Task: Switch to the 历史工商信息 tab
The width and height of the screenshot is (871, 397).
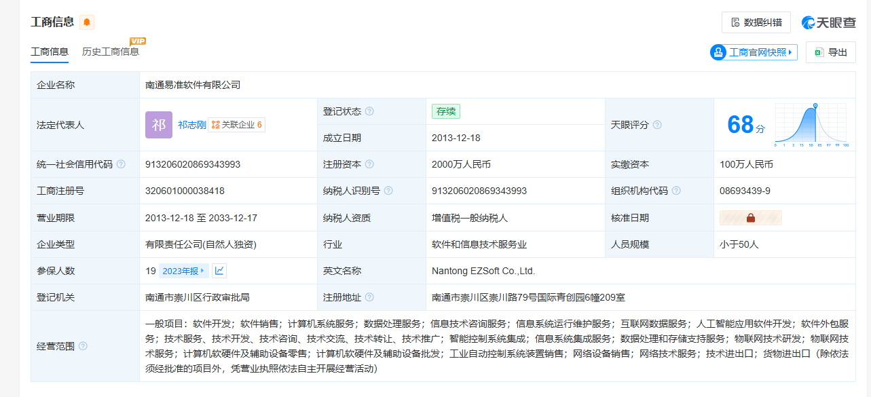Action: (x=111, y=52)
